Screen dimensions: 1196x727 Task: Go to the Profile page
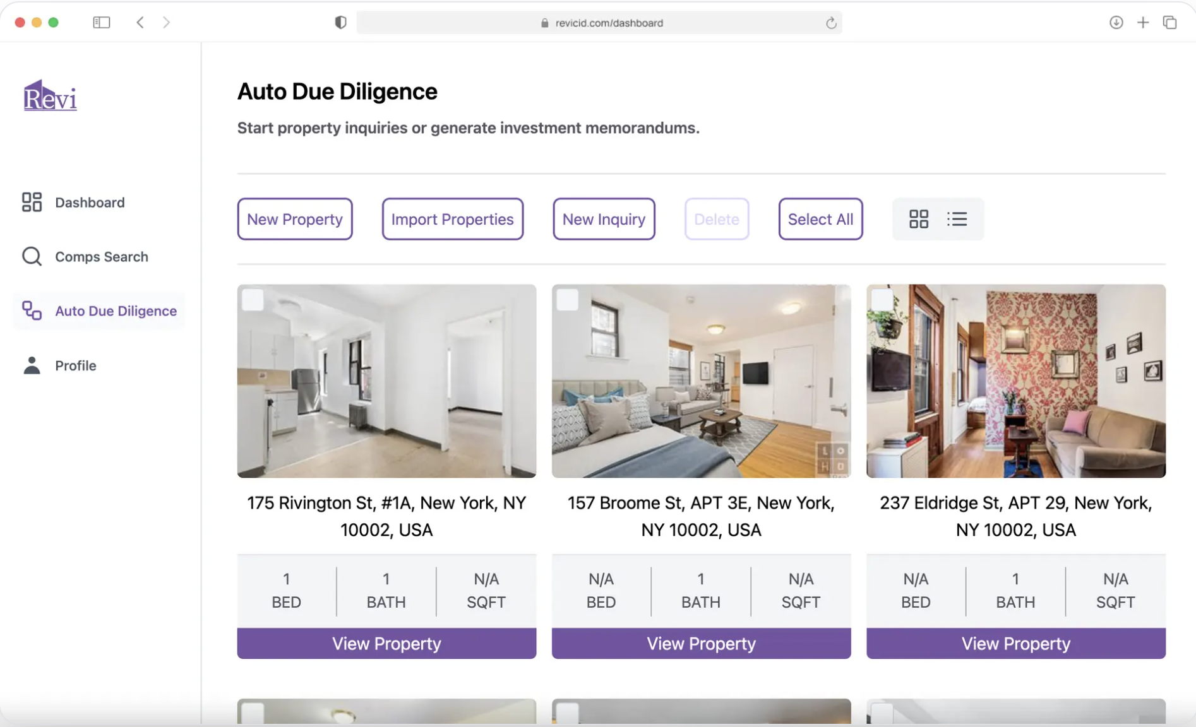75,365
